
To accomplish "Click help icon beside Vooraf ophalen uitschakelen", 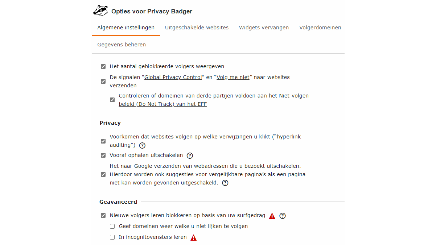I will pyautogui.click(x=190, y=155).
